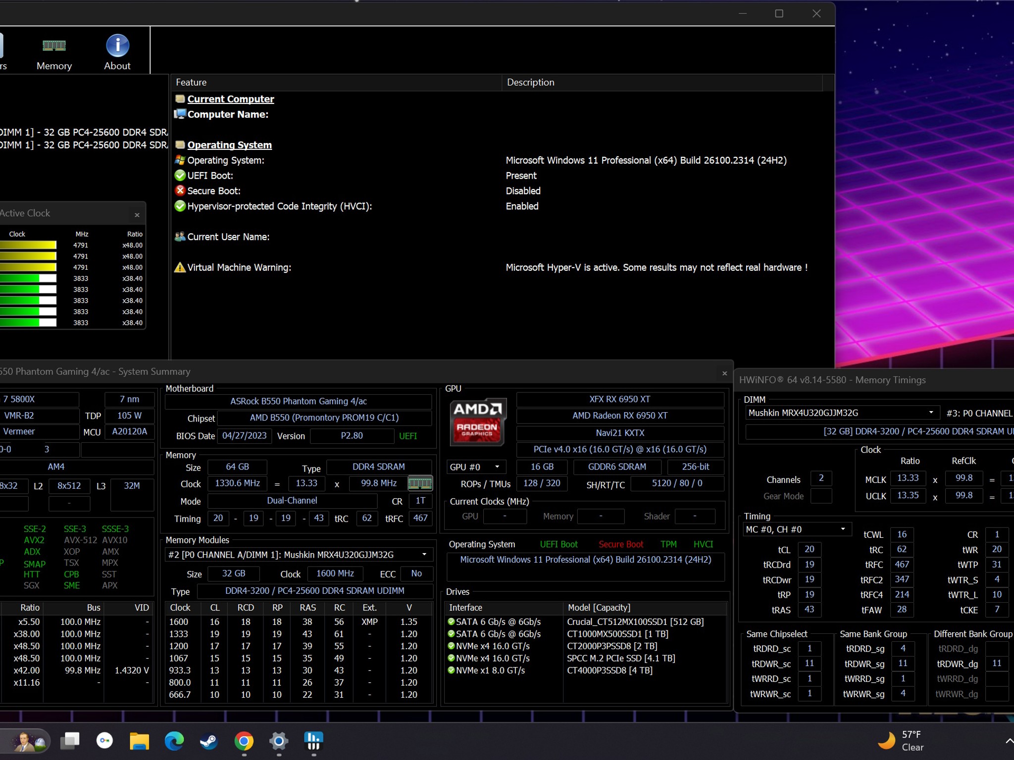1014x760 pixels.
Task: Switch to Google Chrome in the taskbar
Action: click(x=244, y=741)
